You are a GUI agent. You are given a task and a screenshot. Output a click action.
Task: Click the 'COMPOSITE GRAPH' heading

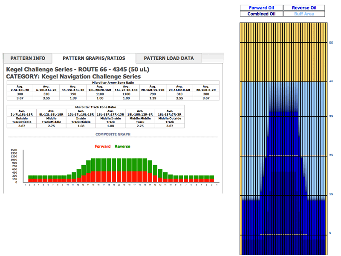[x=113, y=134]
